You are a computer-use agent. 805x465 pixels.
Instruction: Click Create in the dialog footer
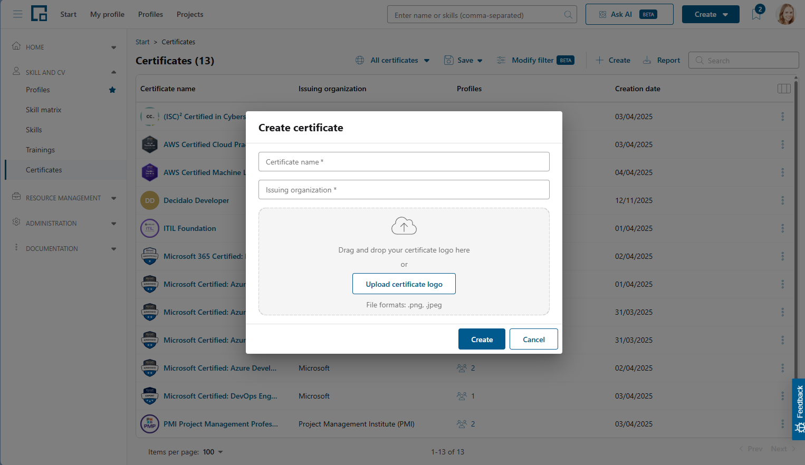(x=482, y=339)
